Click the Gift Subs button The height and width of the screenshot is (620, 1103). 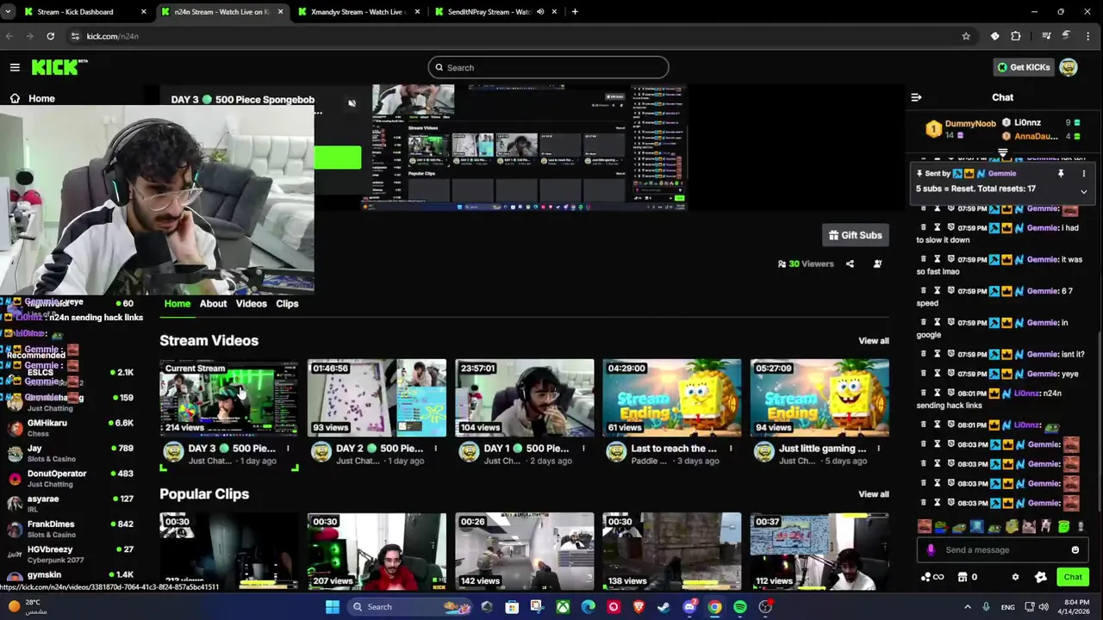click(855, 235)
